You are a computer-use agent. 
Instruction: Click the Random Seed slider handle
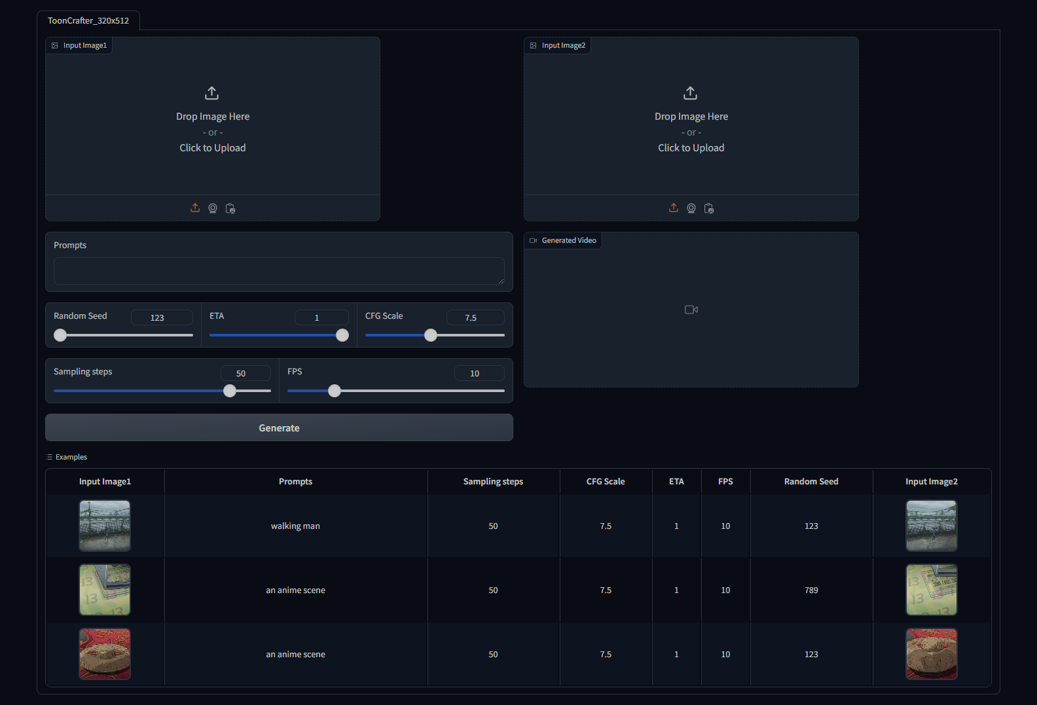(60, 335)
